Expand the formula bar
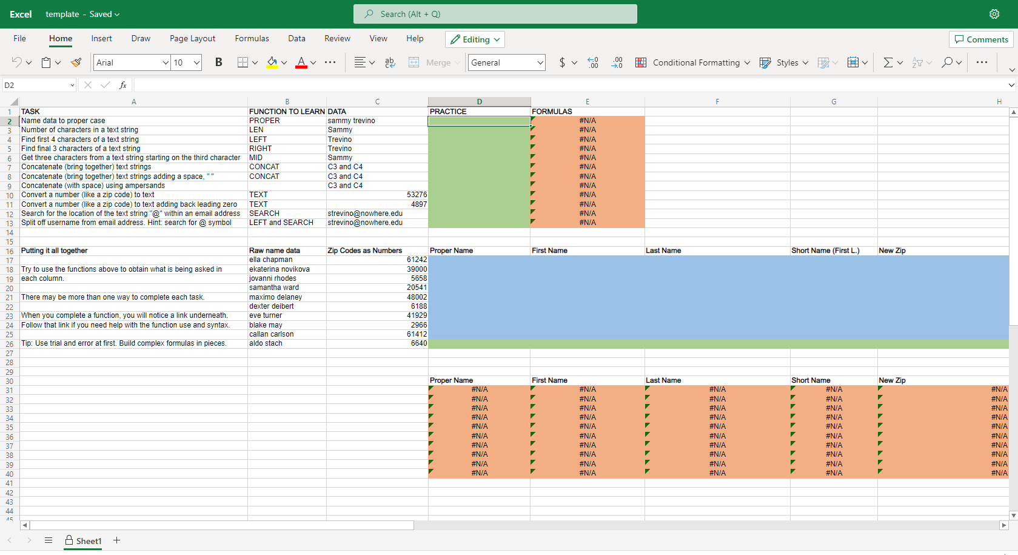The height and width of the screenshot is (555, 1018). (1011, 85)
